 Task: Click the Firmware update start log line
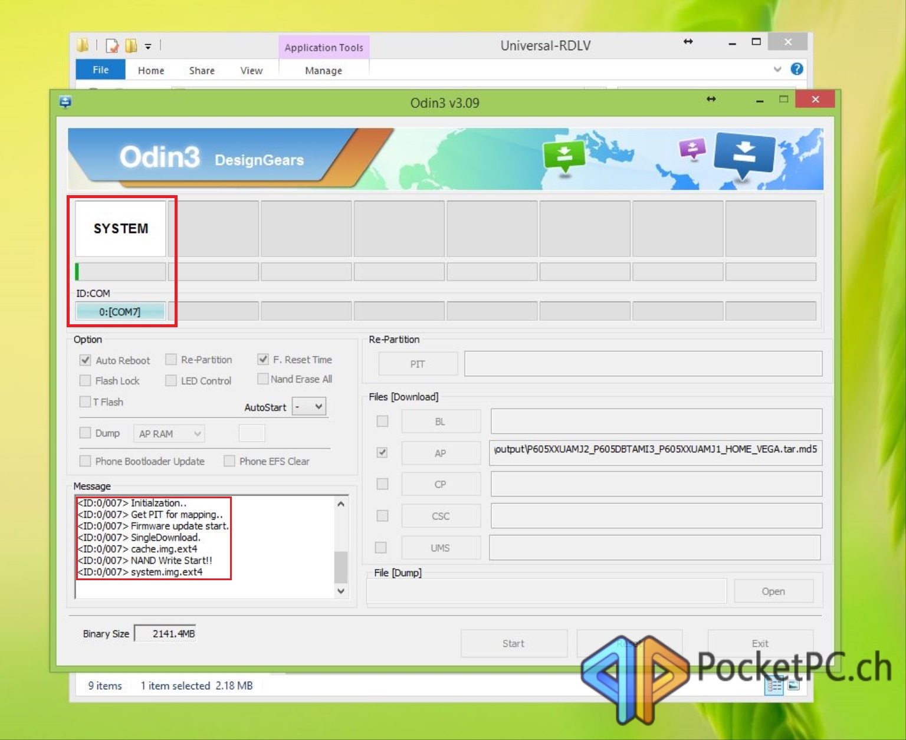coord(153,526)
